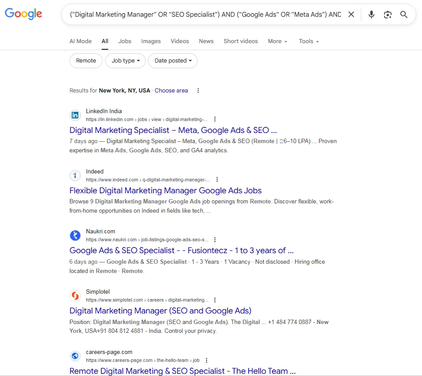Toggle the Remote filter chip
422x376 pixels.
pyautogui.click(x=86, y=61)
